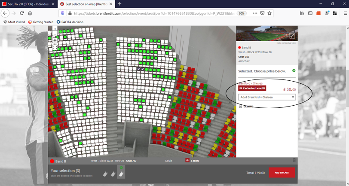Screen dimensions: 349x186
Task: Open a new browser tab
Action: 119,4
